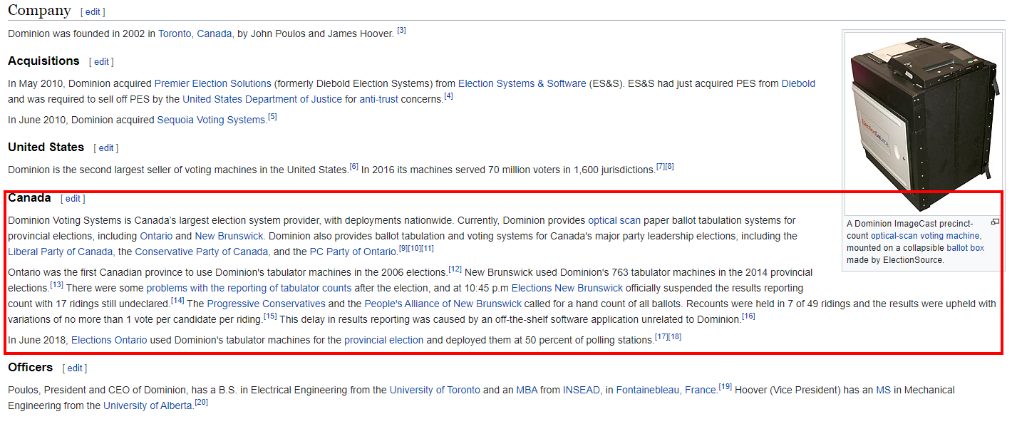This screenshot has width=1012, height=424.
Task: Follow the optical scan link in Canada section
Action: click(x=614, y=220)
